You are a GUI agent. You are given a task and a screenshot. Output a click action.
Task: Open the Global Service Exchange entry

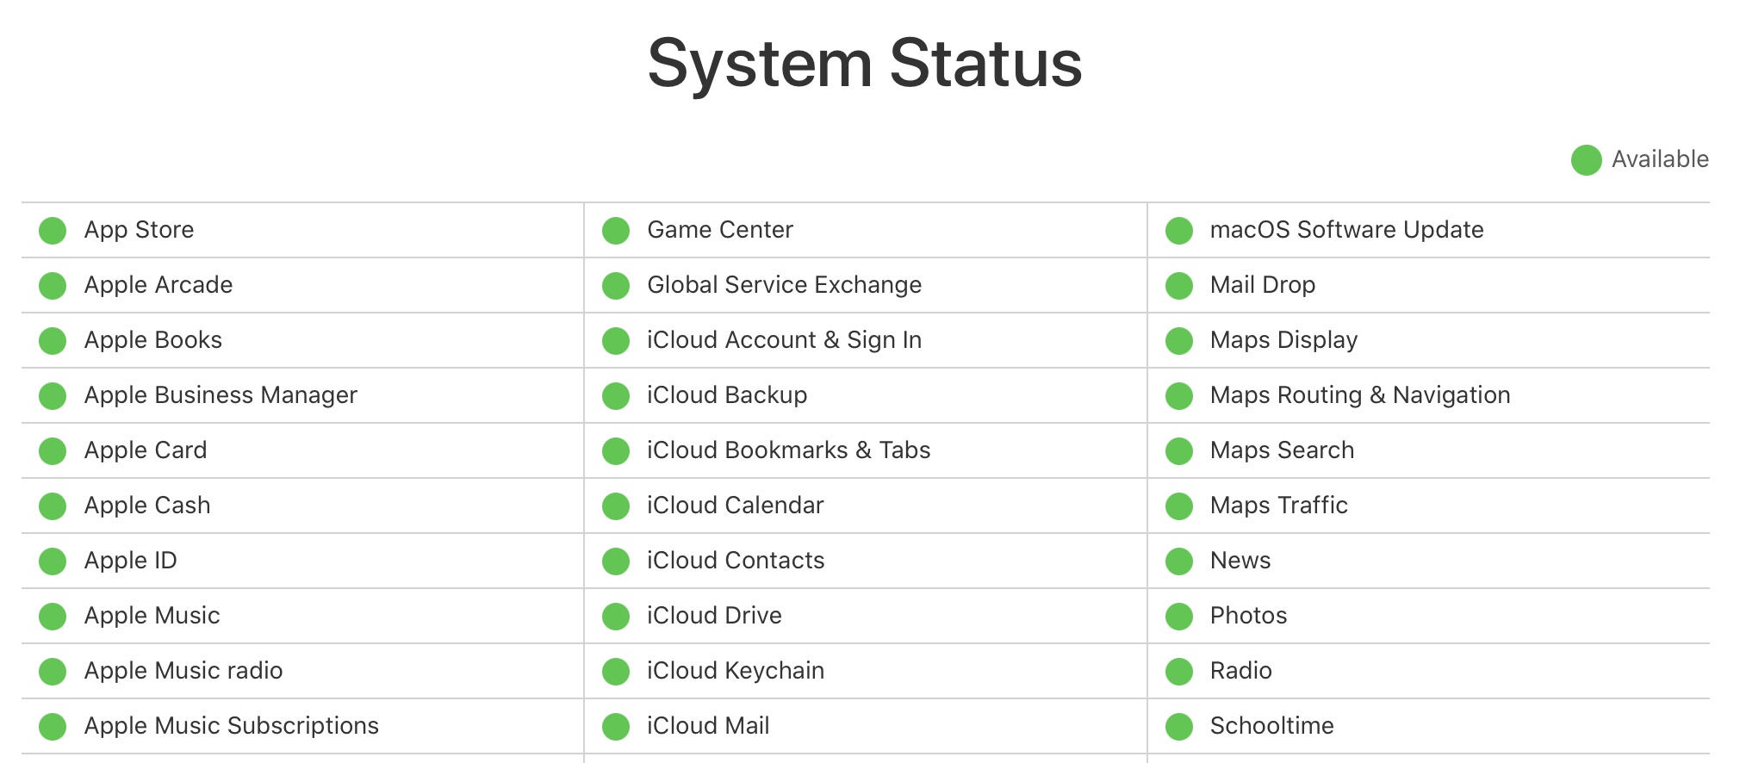(784, 285)
